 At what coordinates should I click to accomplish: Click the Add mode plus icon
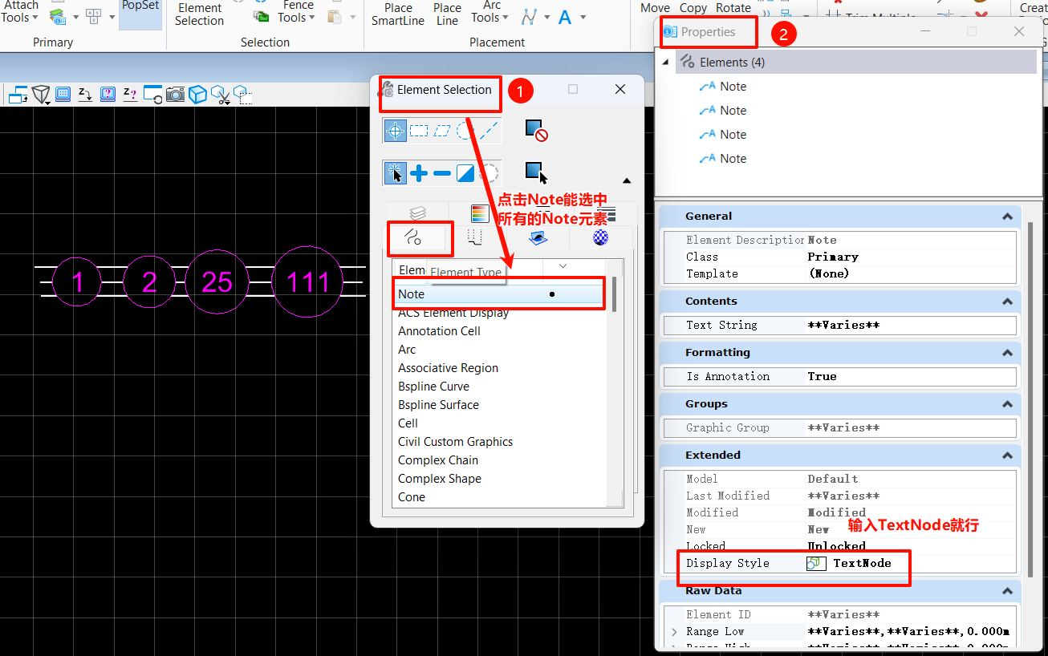coord(419,173)
